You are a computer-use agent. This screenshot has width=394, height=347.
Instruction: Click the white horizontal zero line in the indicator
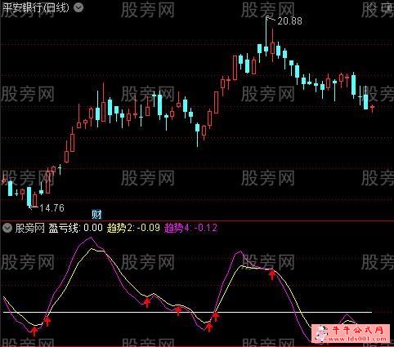187,312
